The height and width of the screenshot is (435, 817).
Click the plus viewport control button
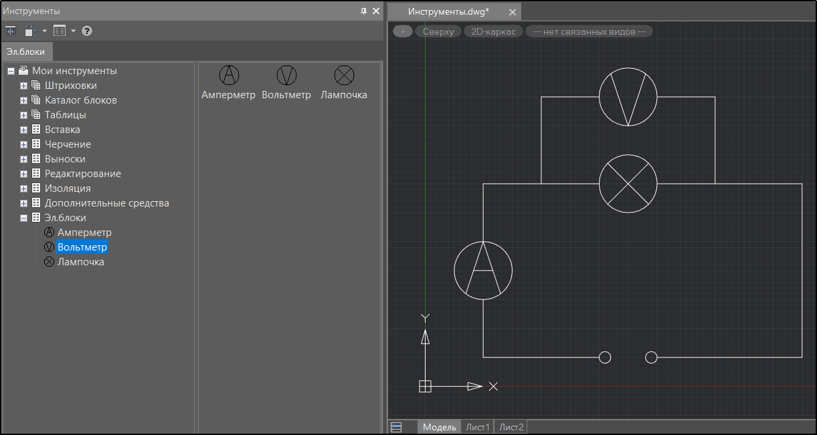[x=403, y=31]
